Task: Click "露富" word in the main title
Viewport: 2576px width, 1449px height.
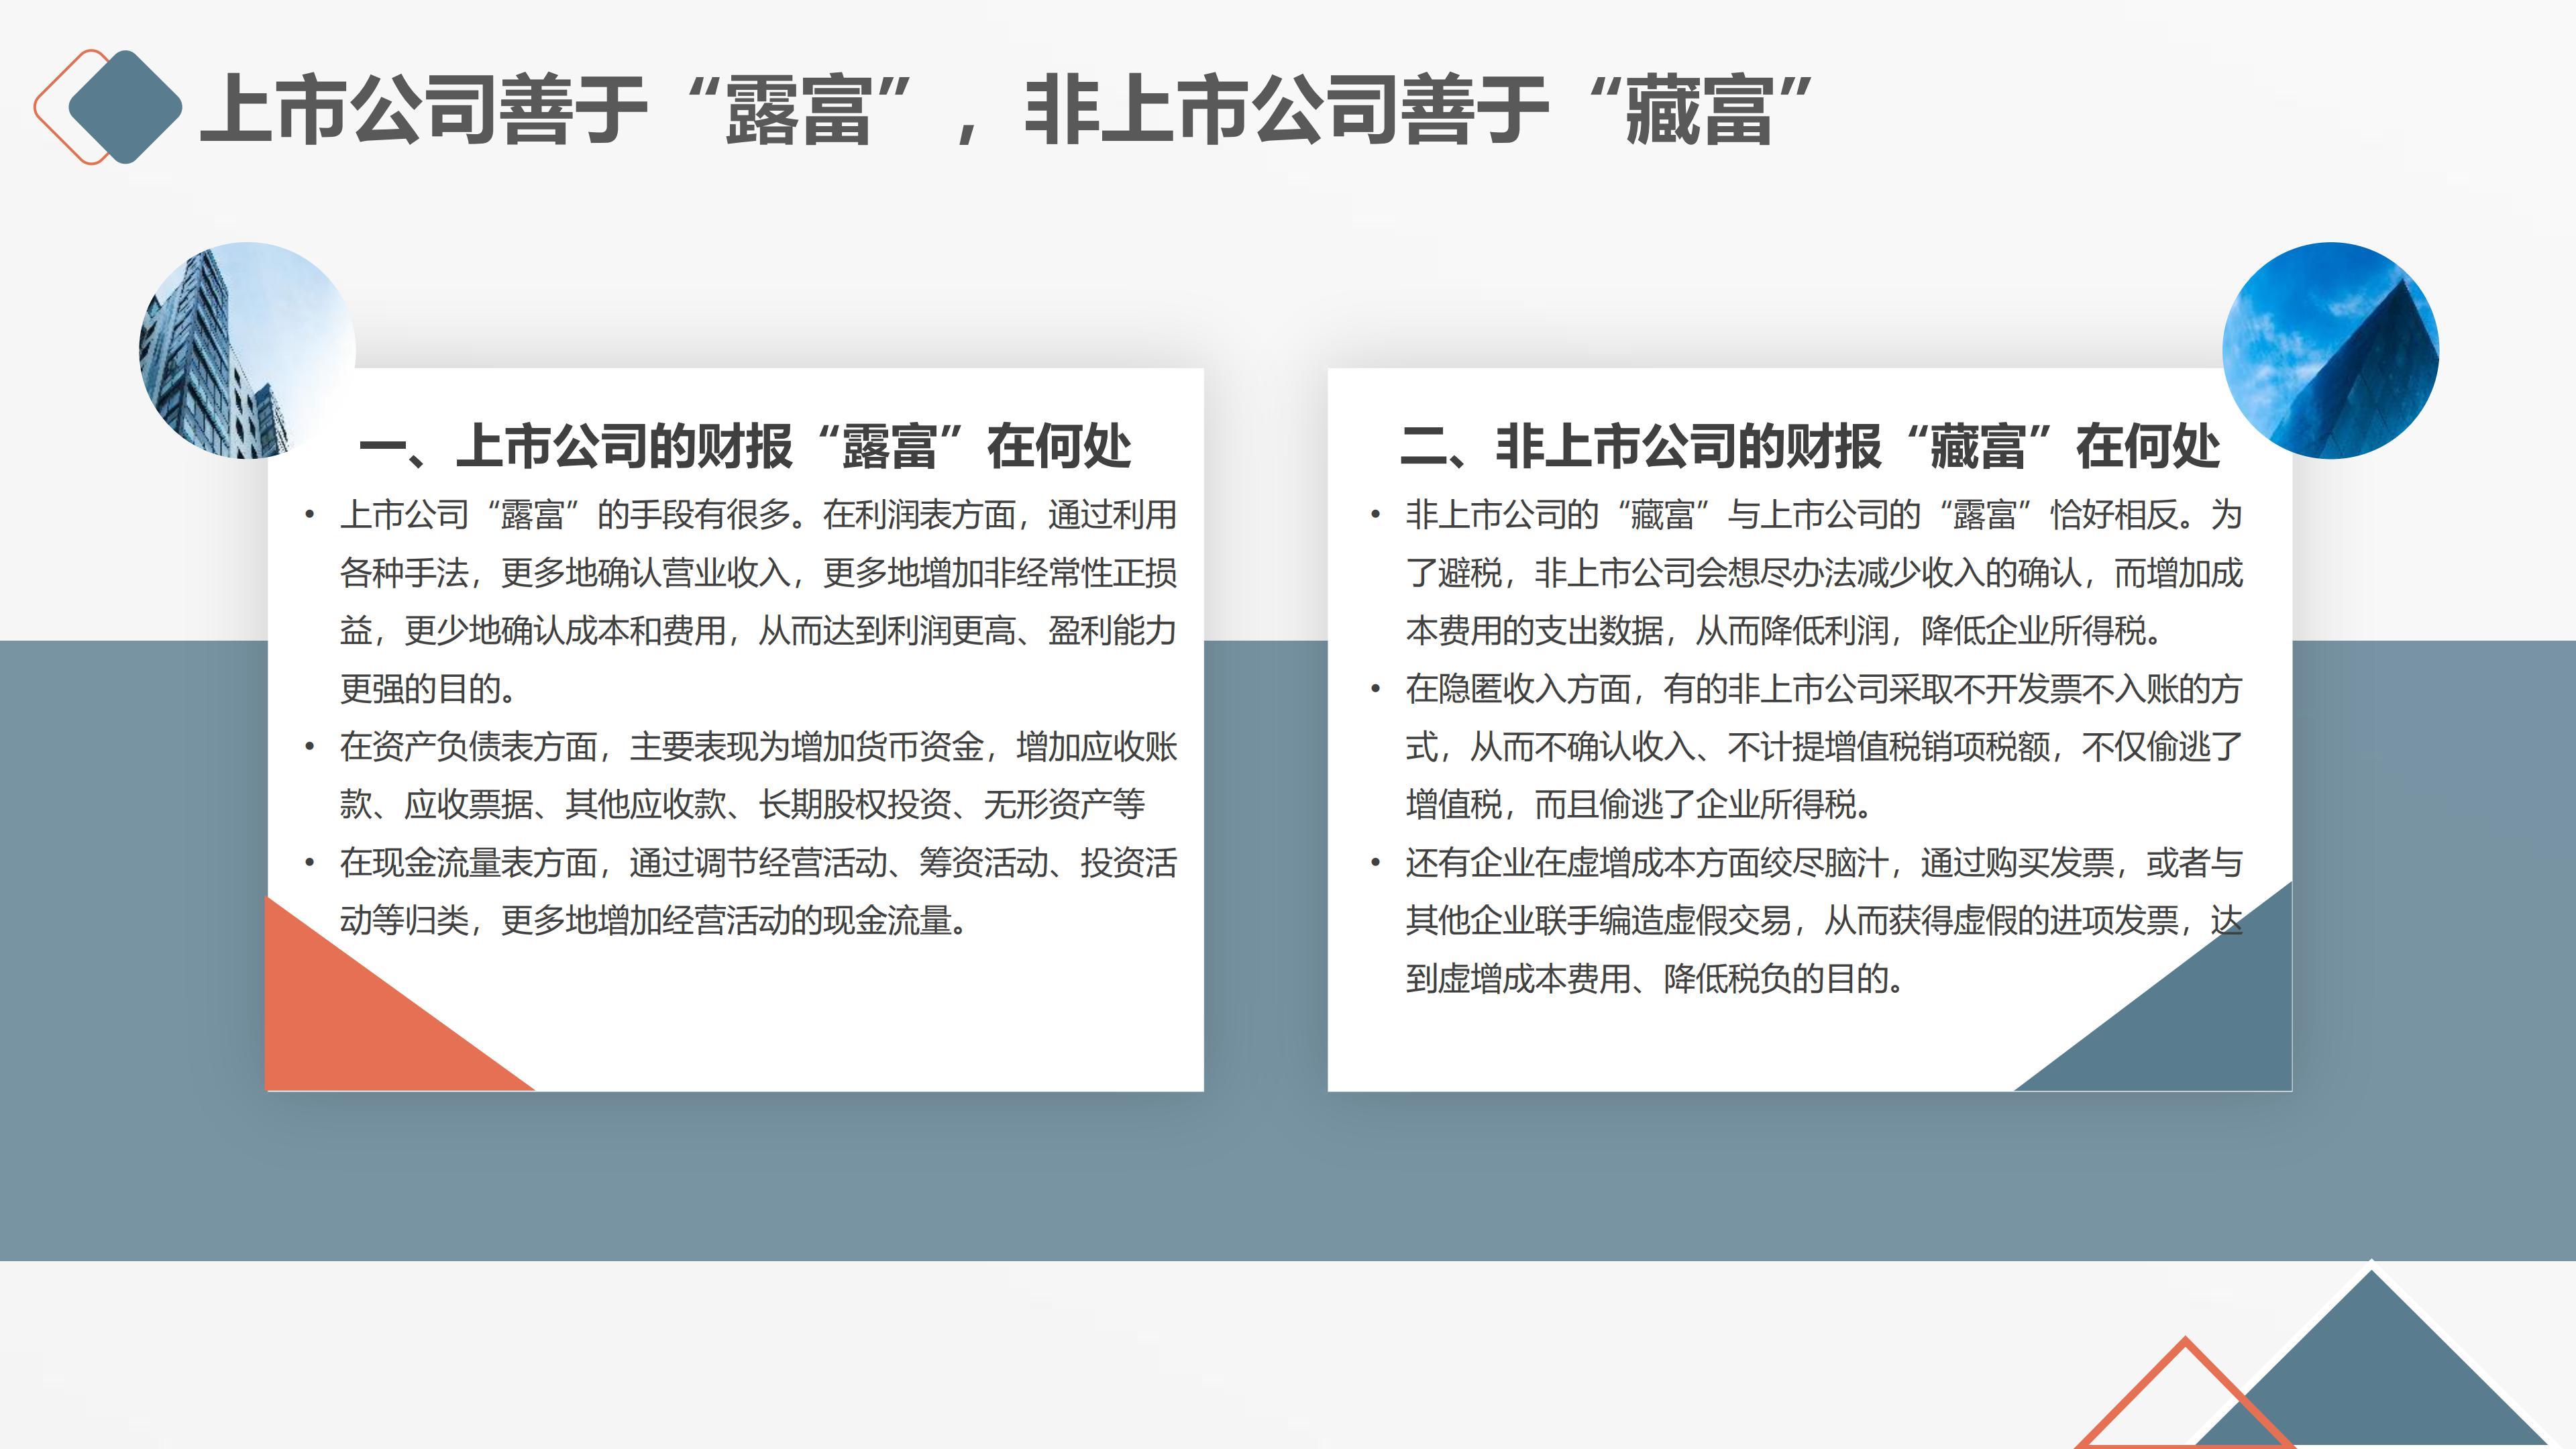Action: [x=797, y=110]
